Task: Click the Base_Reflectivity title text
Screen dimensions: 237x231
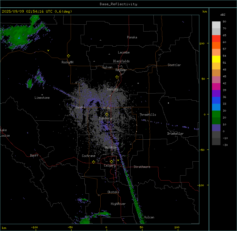Action: 118,4
